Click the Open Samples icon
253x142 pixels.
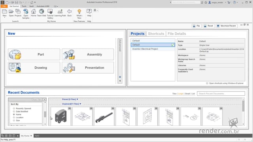26,11
